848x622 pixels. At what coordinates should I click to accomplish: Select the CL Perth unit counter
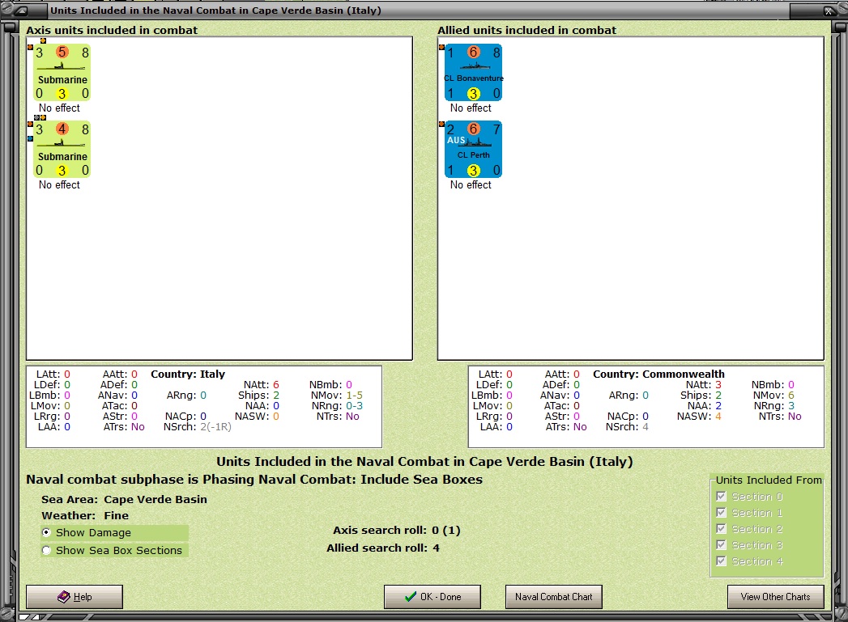point(473,150)
